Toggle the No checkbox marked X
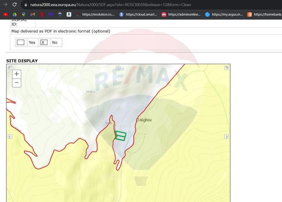This screenshot has width=282, height=202. click(44, 42)
